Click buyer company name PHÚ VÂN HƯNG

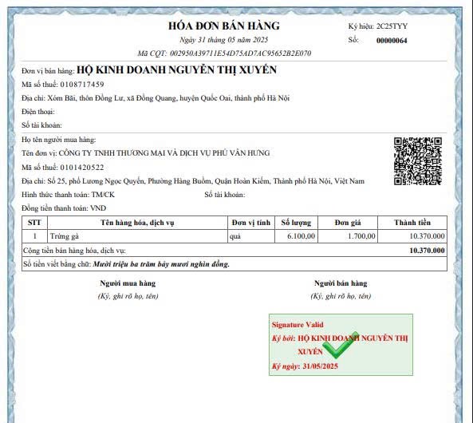pyautogui.click(x=164, y=153)
